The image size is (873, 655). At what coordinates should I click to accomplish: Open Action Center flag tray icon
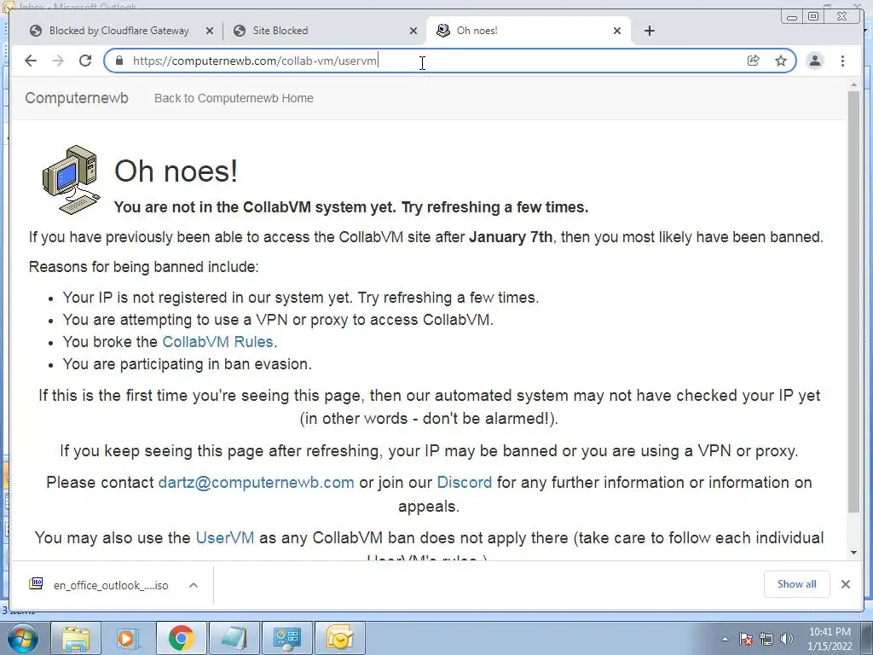(746, 639)
